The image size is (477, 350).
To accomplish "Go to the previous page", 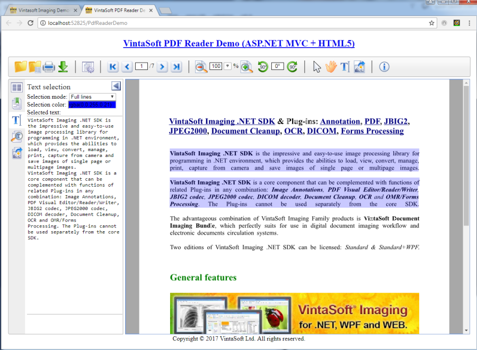I will pyautogui.click(x=127, y=67).
